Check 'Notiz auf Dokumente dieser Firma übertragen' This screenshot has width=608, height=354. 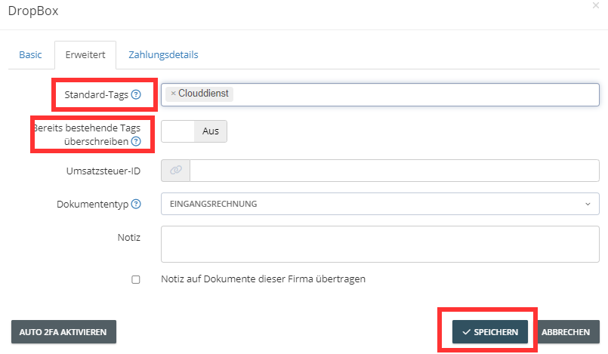pyautogui.click(x=136, y=279)
